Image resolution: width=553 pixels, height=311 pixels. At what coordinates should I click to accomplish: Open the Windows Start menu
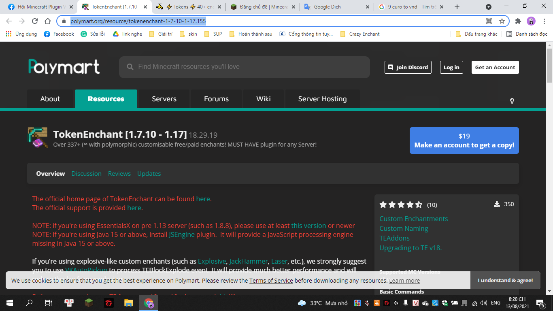[x=10, y=302]
